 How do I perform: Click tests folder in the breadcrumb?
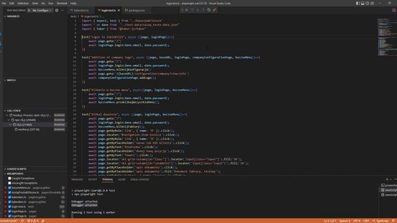click(73, 16)
